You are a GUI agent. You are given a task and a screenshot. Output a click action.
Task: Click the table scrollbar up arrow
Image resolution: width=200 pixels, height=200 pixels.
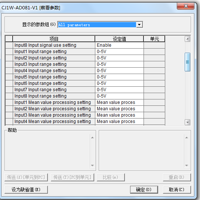pyautogui.click(x=188, y=39)
